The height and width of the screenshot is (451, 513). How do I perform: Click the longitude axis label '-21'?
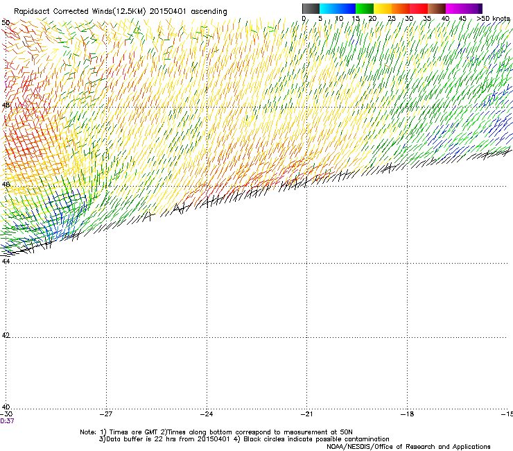coord(306,414)
